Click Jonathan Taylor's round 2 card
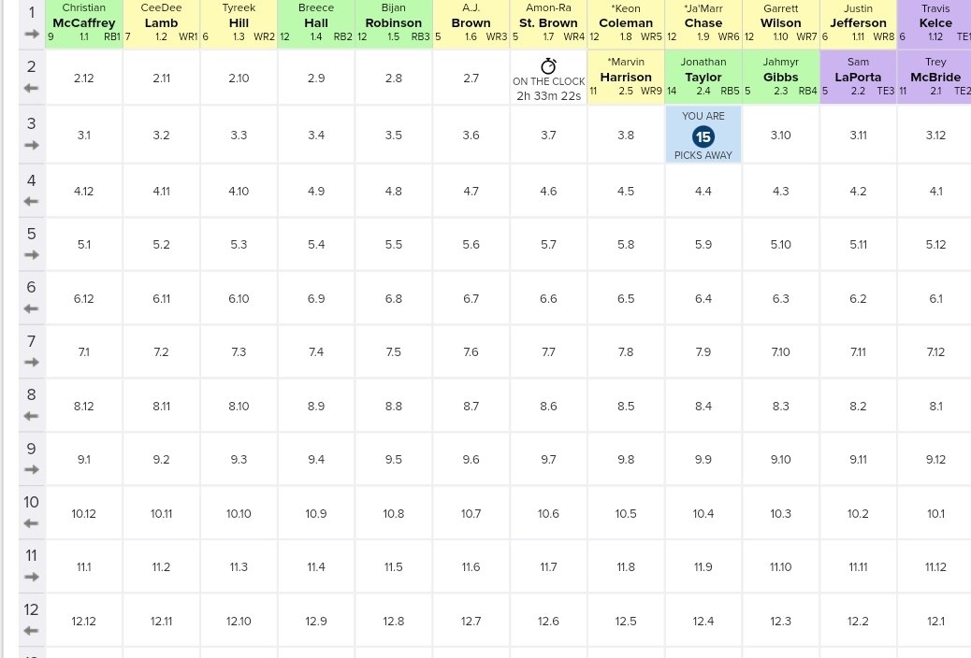 coord(703,78)
